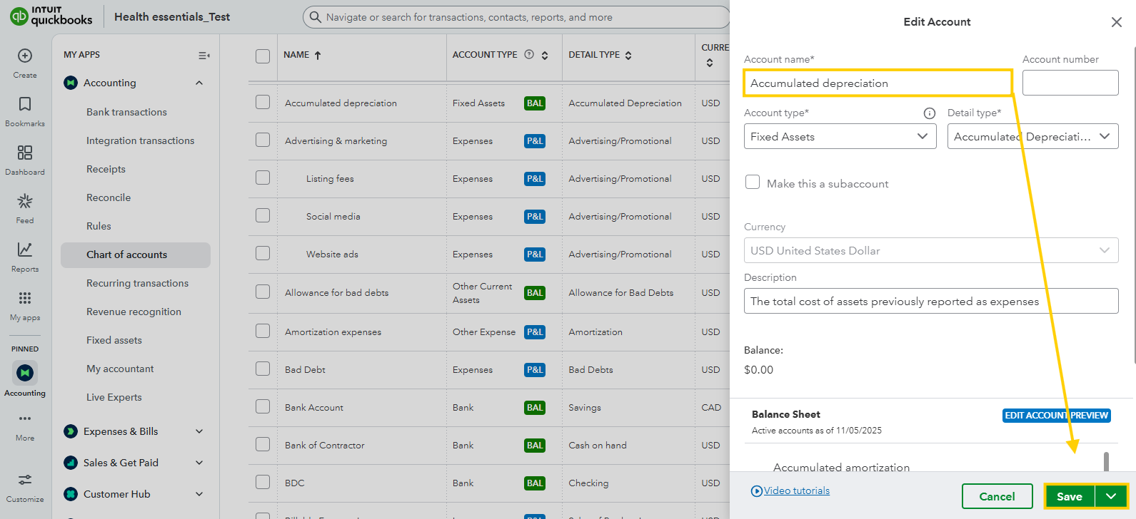The image size is (1136, 519).
Task: Open Bank transactions menu item
Action: pos(126,112)
